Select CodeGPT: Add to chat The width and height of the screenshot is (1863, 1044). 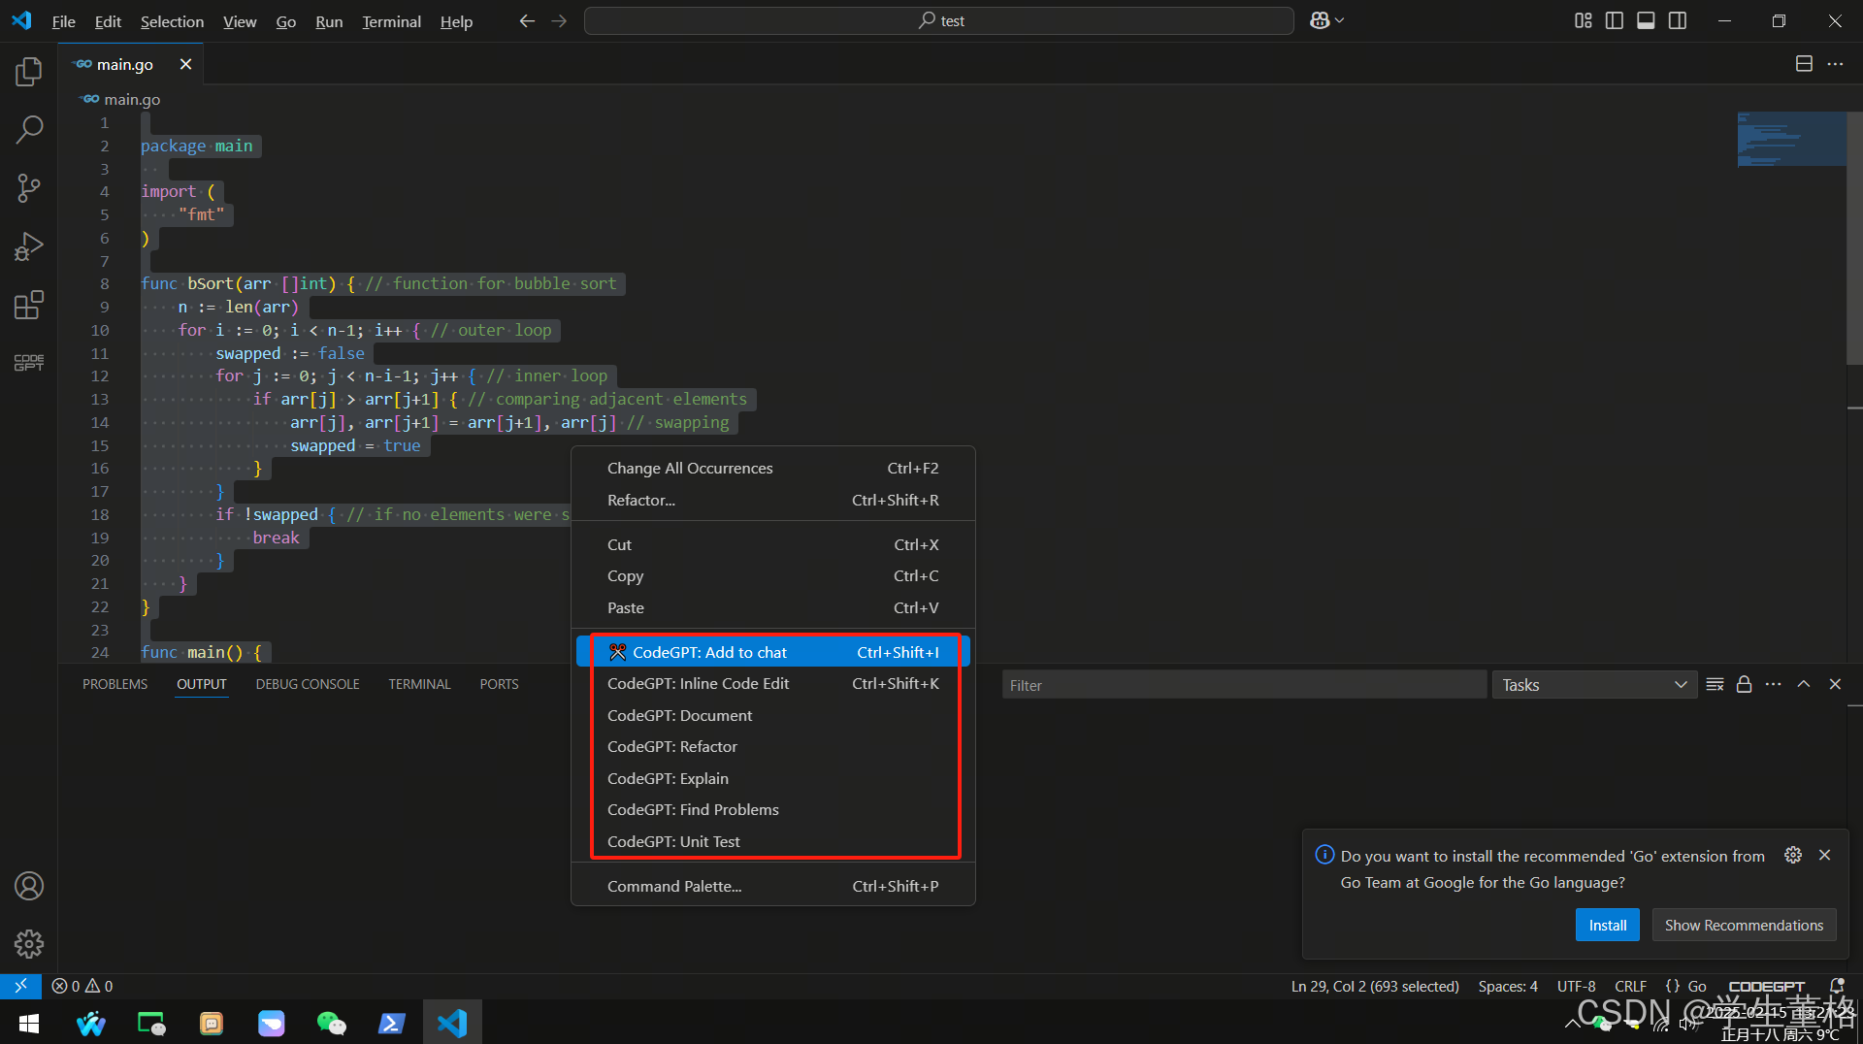(x=773, y=652)
